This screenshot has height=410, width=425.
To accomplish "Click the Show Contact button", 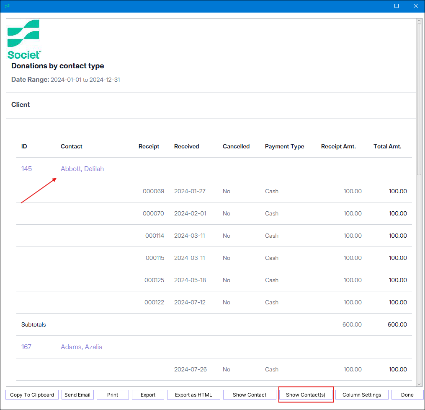I will tap(250, 395).
